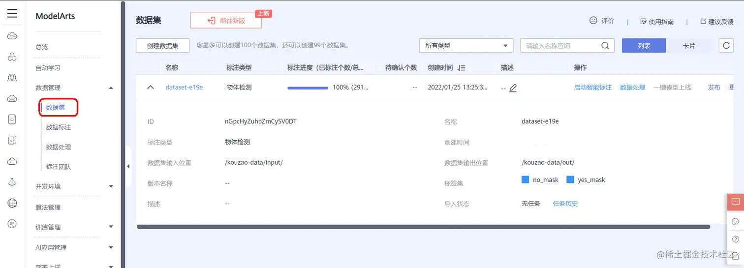Expand the AI应用管理 menu section

(111, 247)
